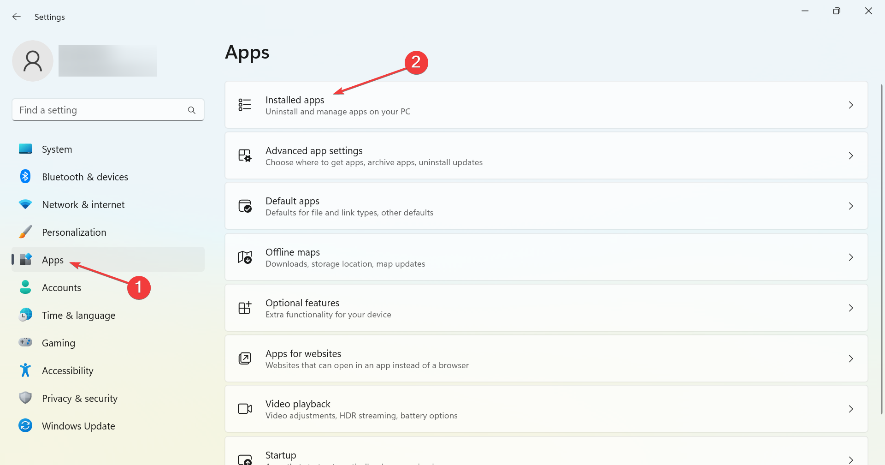The width and height of the screenshot is (885, 465).
Task: Click the Network wifi icon
Action: 25,204
